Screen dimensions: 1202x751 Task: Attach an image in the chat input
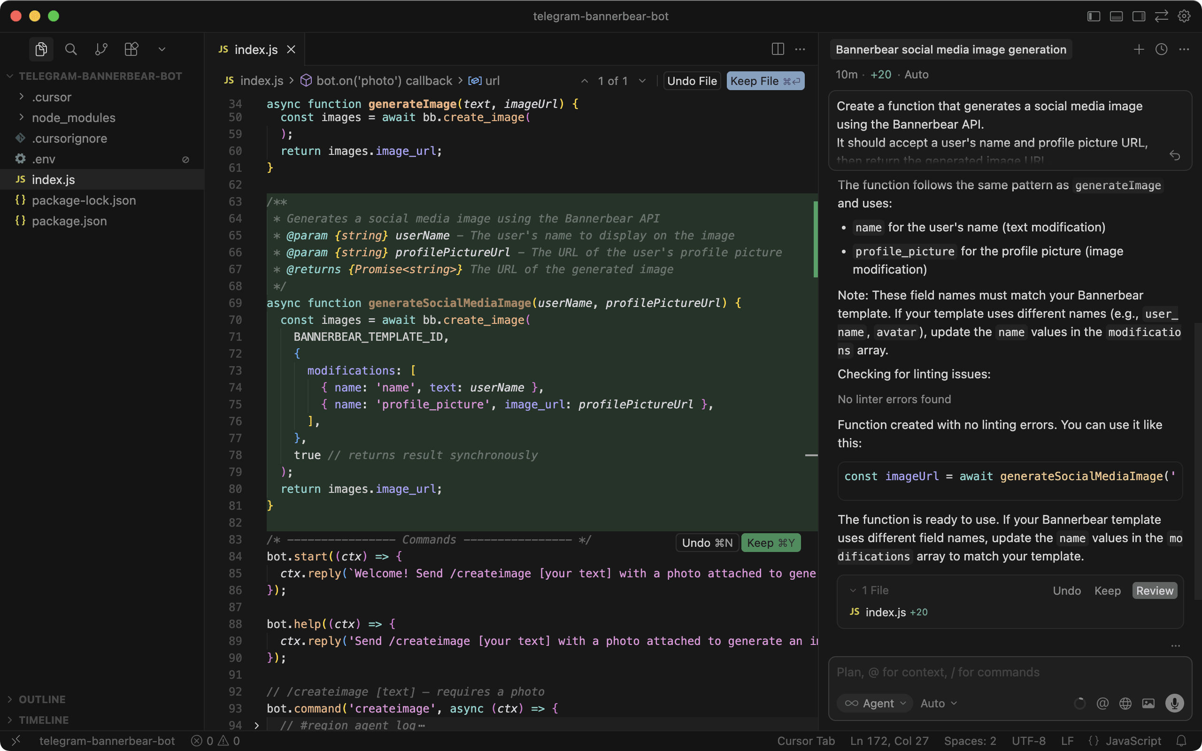point(1148,703)
